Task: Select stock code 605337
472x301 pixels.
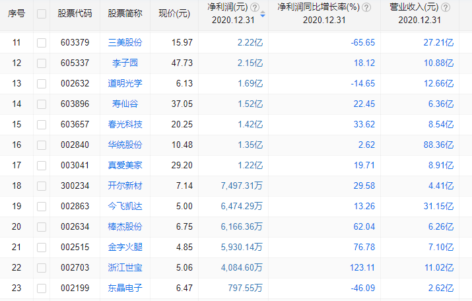Action: point(75,63)
